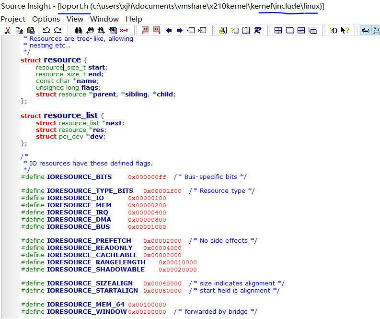380x319 pixels.
Task: Open the Project menu
Action: click(13, 19)
